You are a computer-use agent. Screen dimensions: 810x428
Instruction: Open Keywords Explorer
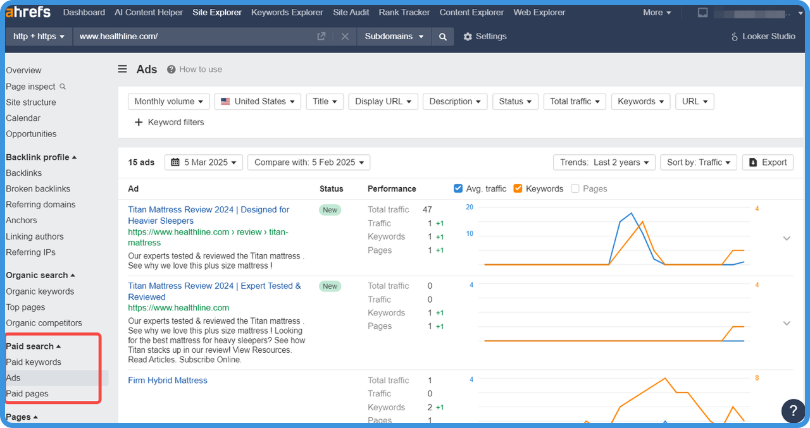pyautogui.click(x=287, y=13)
